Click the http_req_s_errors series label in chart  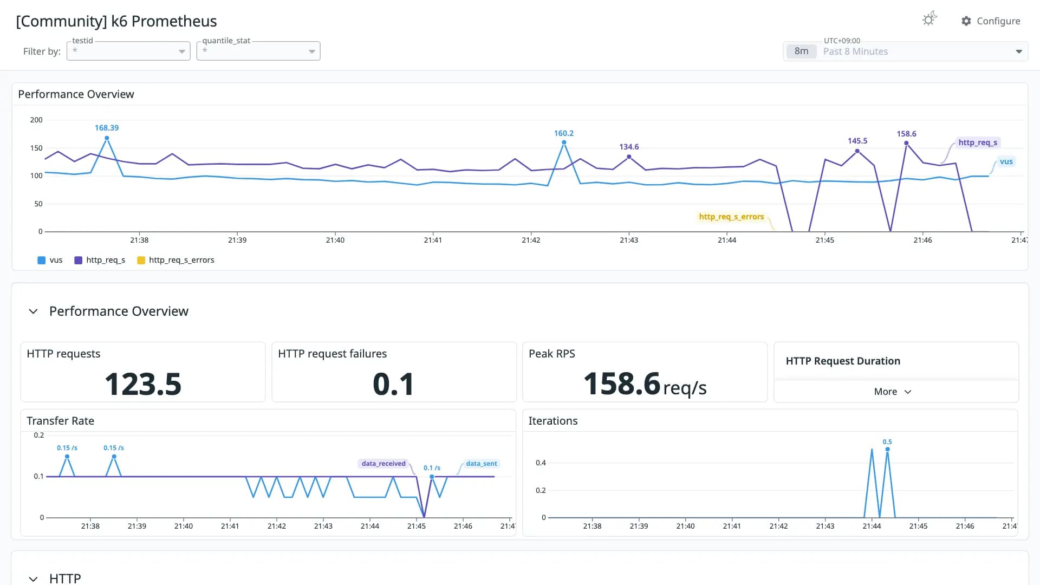pyautogui.click(x=731, y=217)
